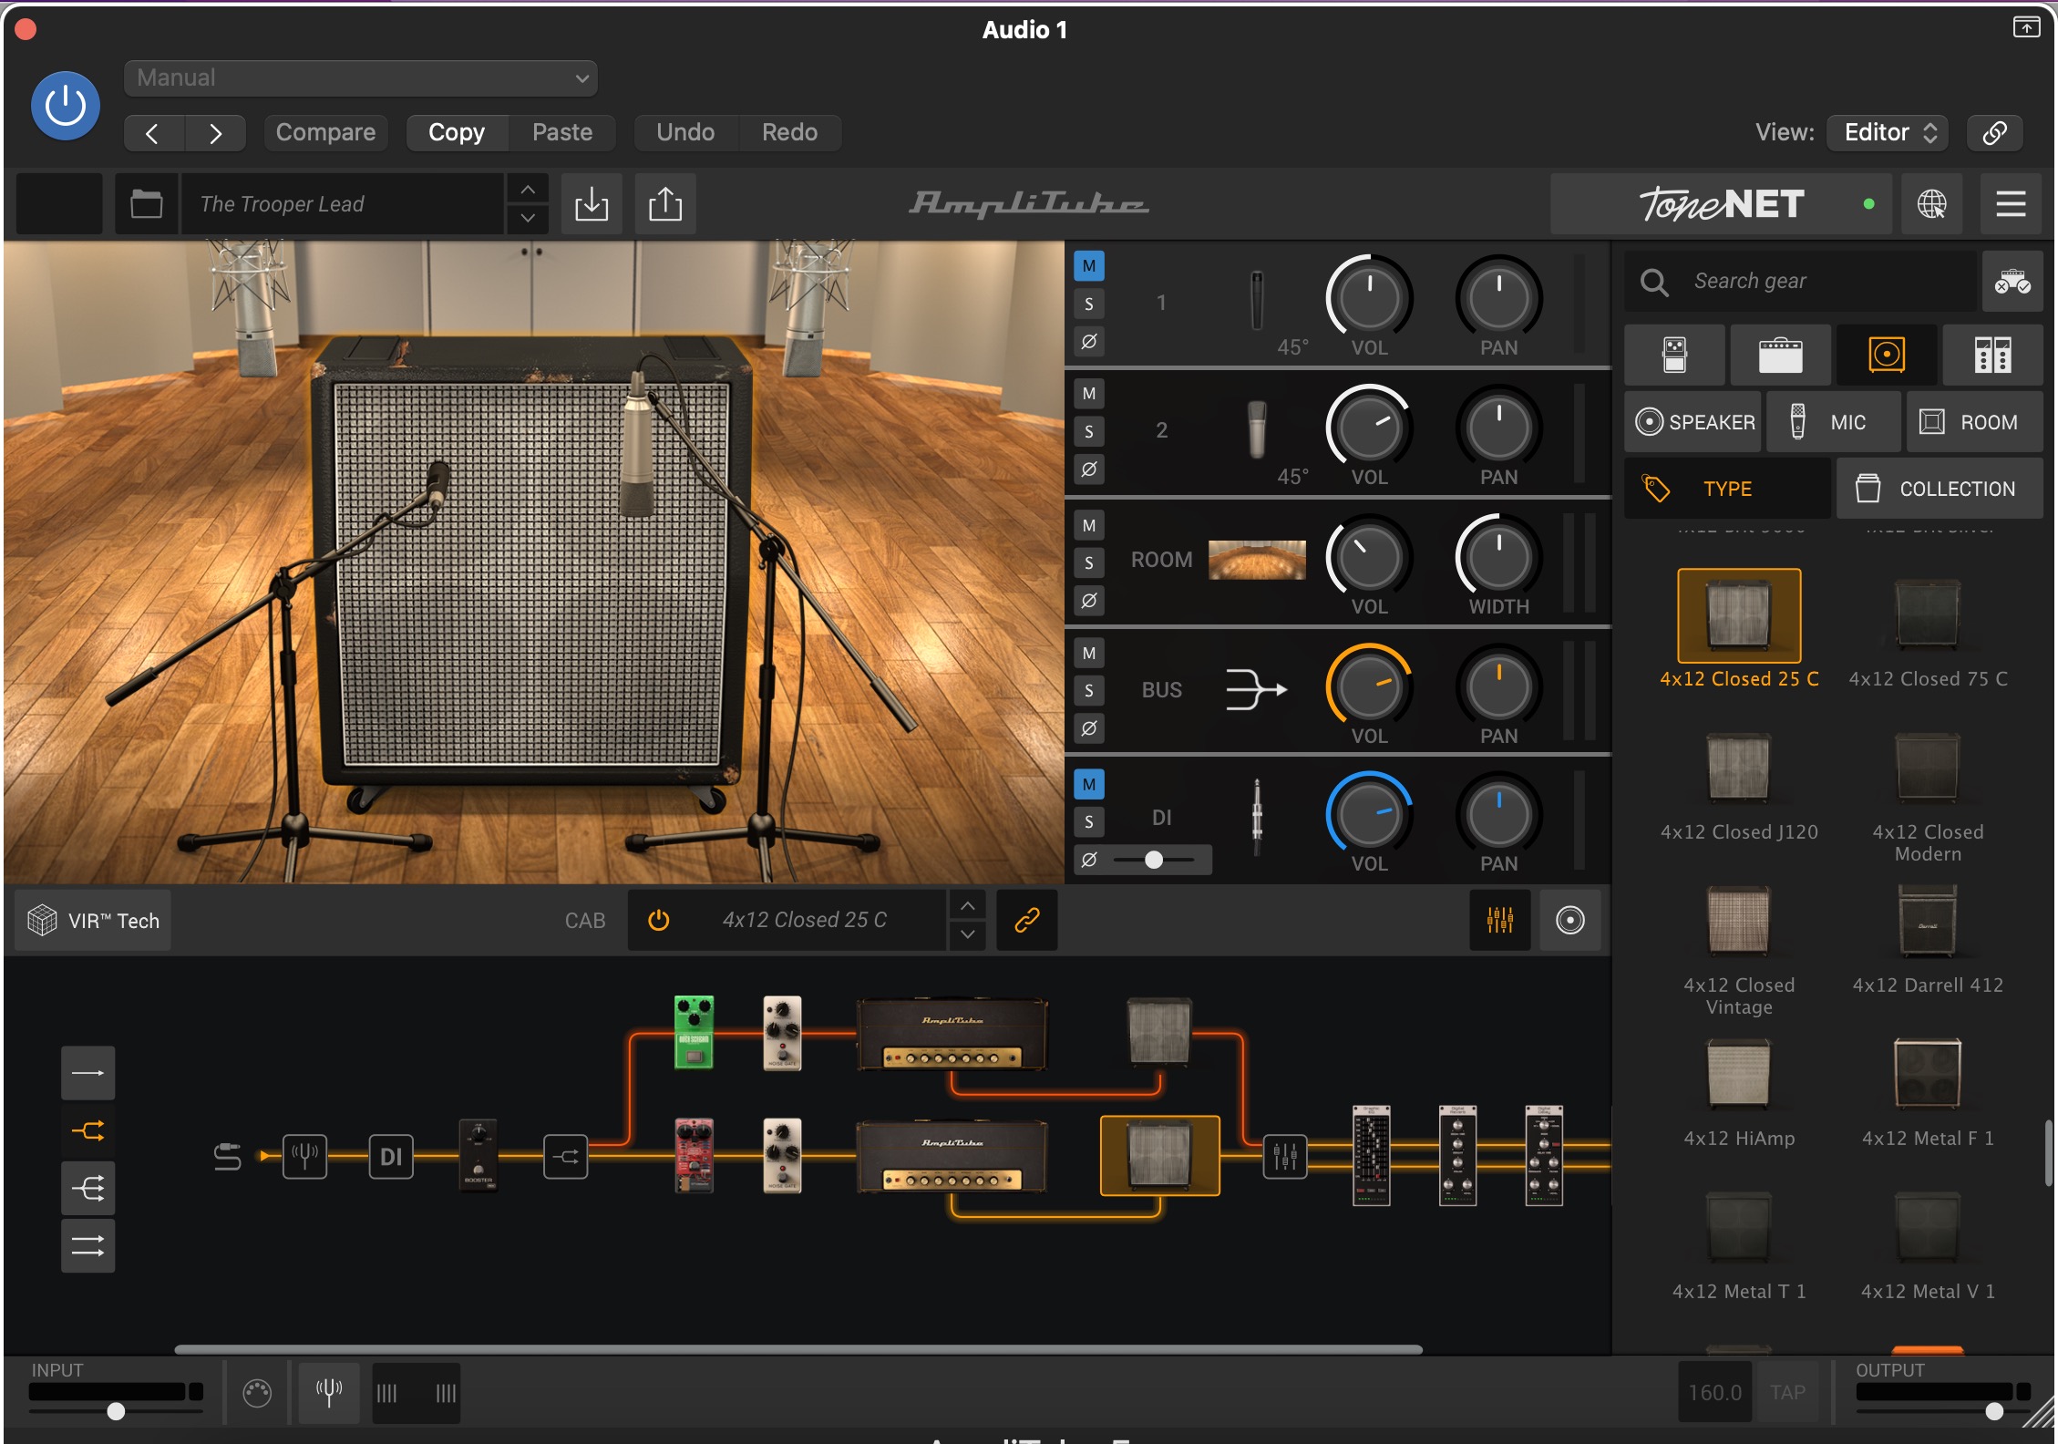Sort gear by TYPE
This screenshot has height=1444, width=2058.
[x=1728, y=489]
